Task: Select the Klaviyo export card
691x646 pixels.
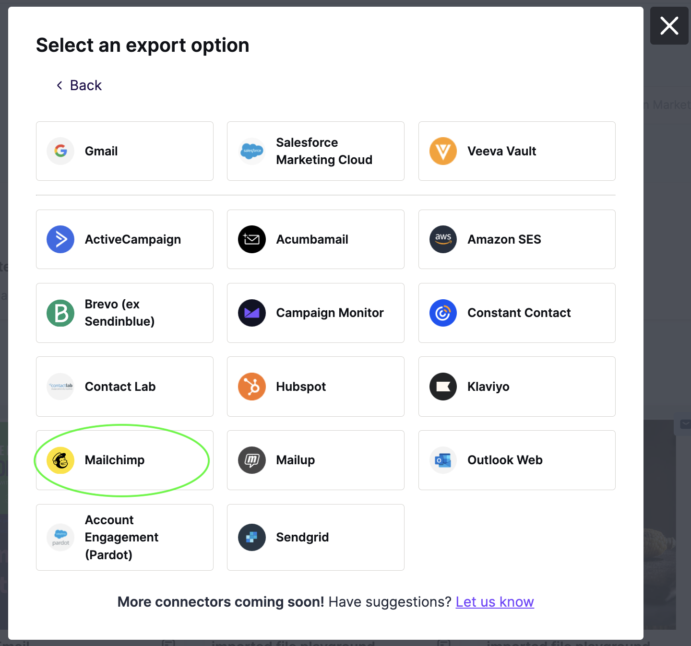Action: coord(517,387)
